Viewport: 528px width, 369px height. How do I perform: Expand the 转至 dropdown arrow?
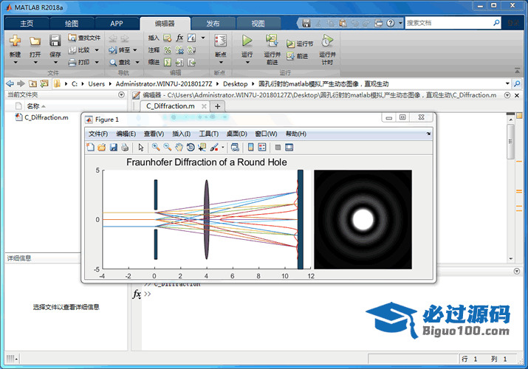pos(135,50)
